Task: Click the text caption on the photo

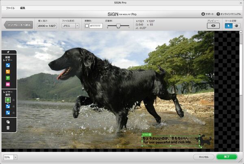Action: point(167,140)
